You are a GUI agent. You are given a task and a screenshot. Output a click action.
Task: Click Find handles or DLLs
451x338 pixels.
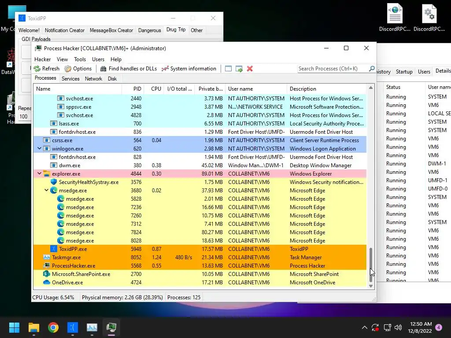click(128, 69)
